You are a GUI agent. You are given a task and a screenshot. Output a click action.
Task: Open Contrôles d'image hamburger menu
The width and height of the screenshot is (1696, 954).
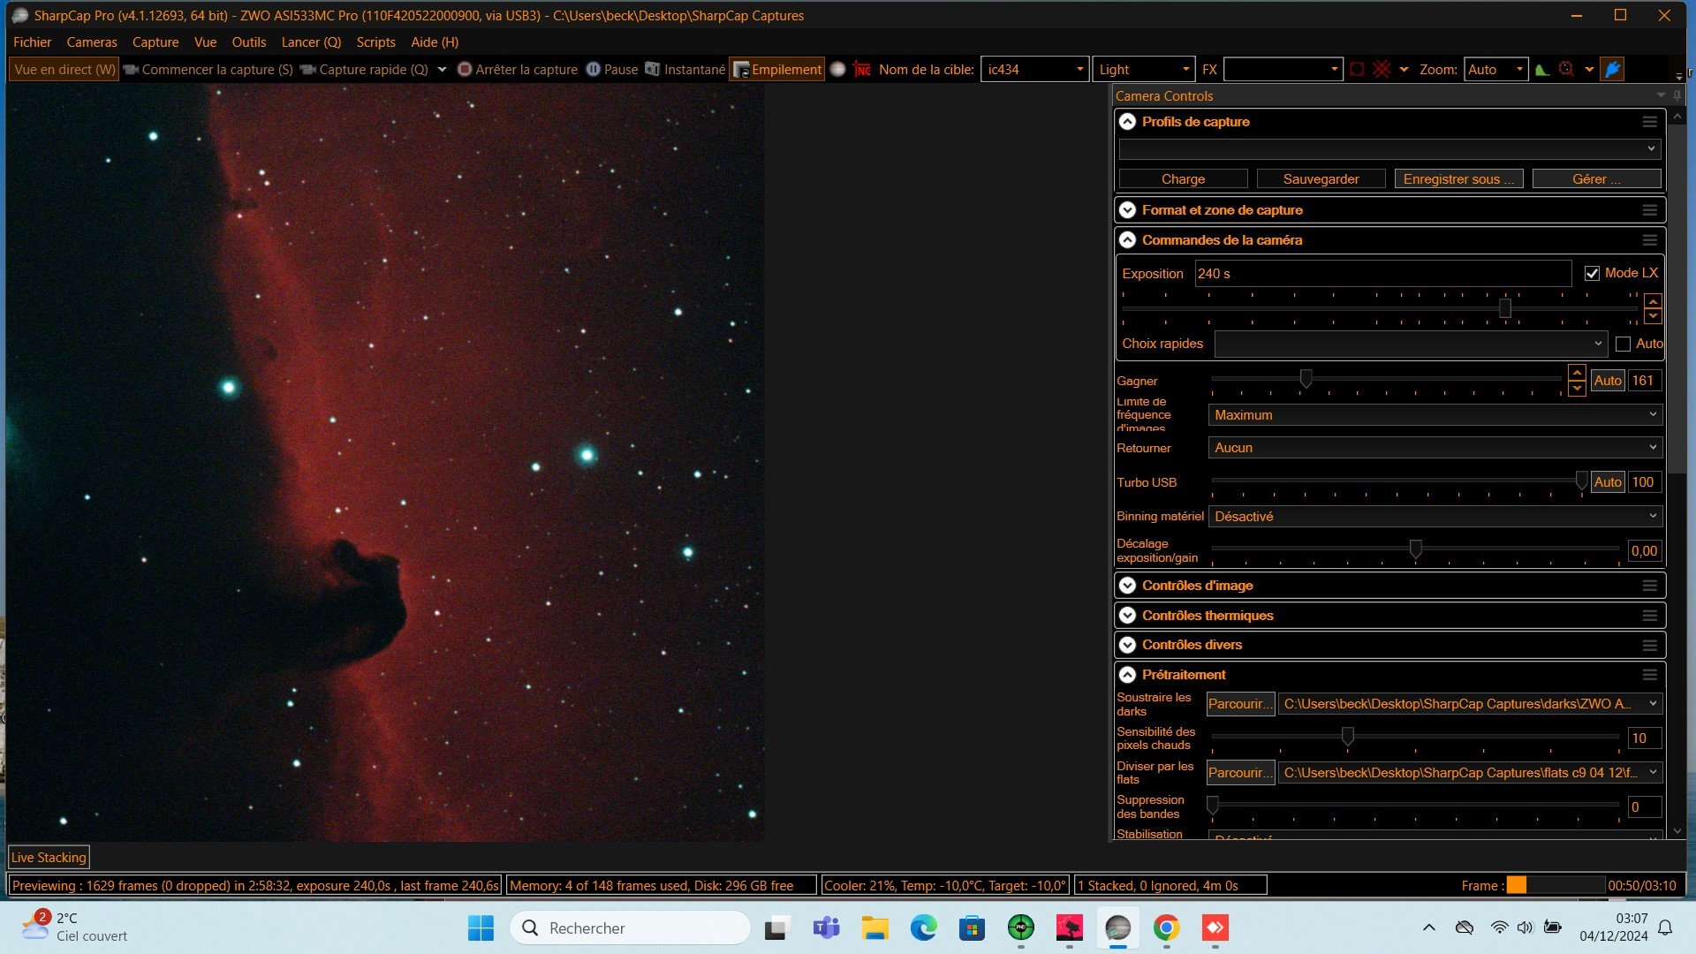1650,586
